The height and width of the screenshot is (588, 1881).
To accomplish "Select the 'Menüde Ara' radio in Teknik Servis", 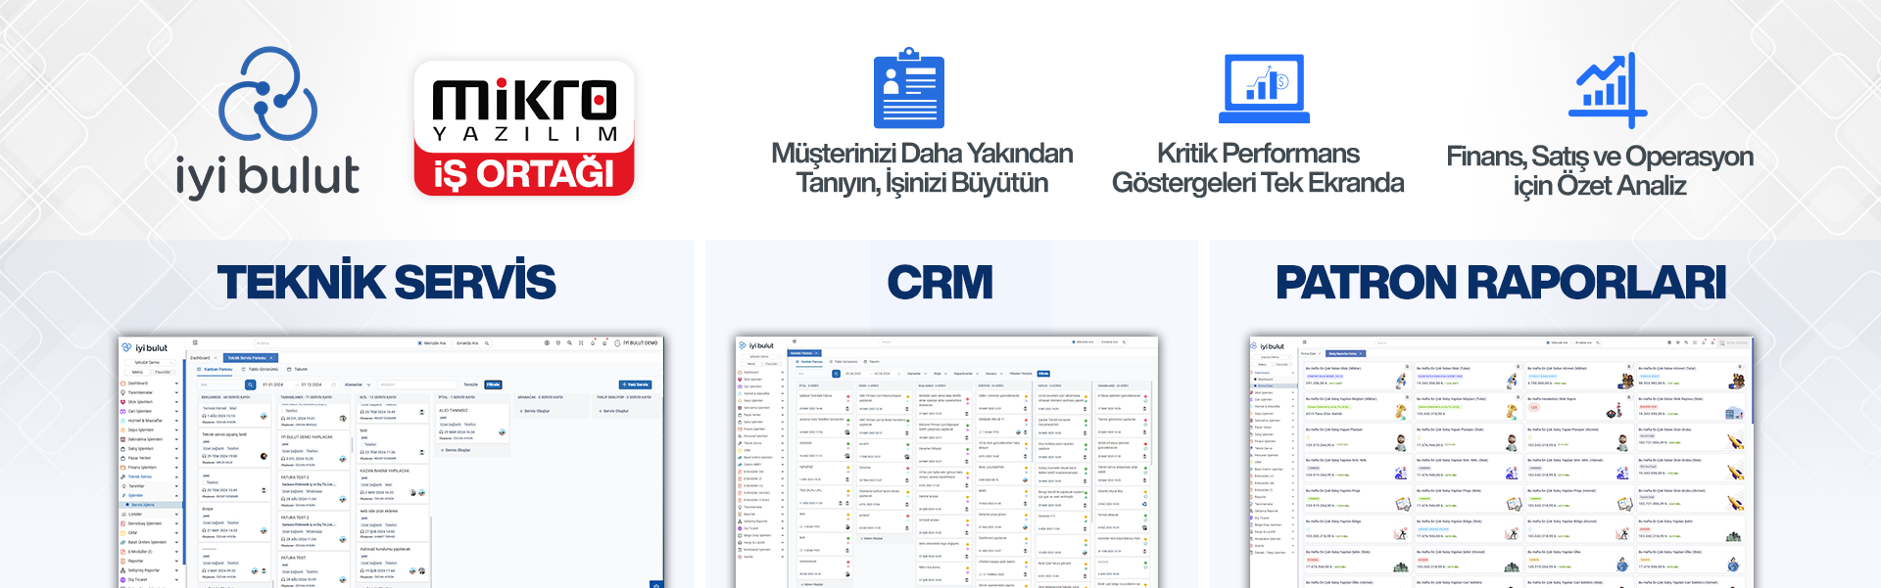I will [x=421, y=343].
